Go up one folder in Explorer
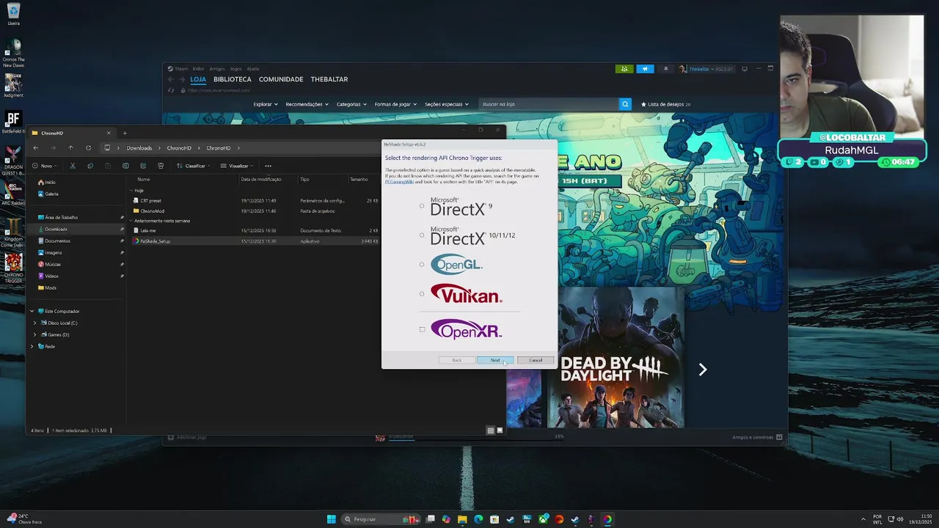The width and height of the screenshot is (939, 528). point(70,148)
